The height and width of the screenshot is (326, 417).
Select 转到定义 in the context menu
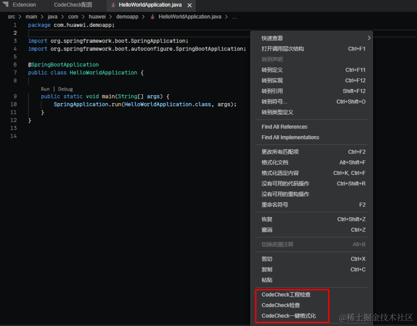[311, 70]
